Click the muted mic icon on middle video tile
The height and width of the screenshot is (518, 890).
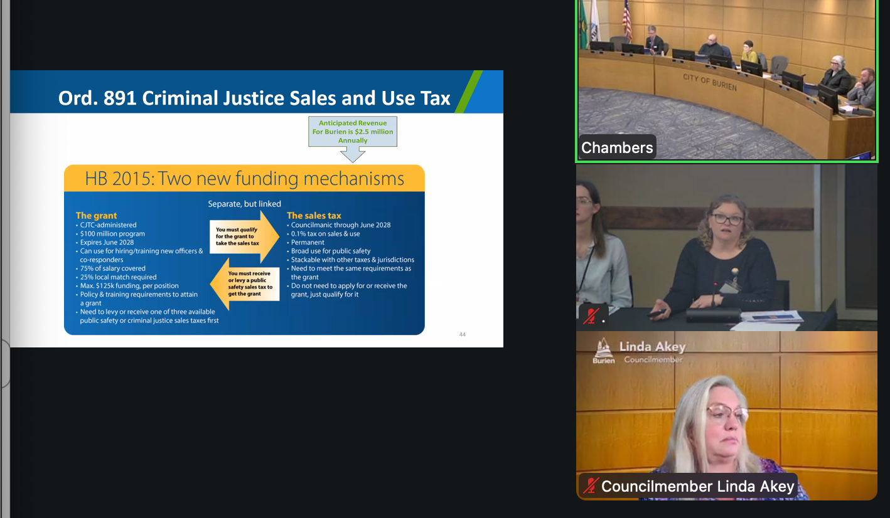(x=590, y=317)
